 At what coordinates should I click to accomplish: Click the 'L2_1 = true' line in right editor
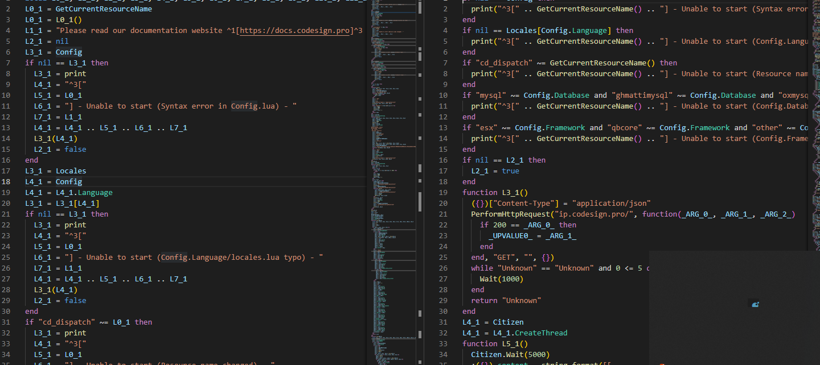(495, 171)
